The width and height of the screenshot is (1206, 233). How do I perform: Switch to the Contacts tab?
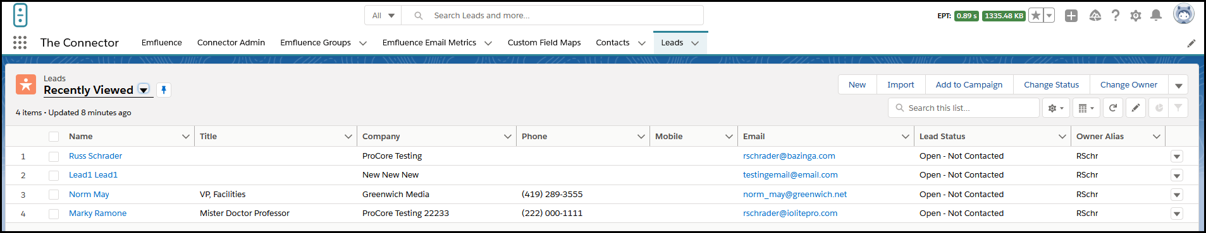(x=613, y=43)
